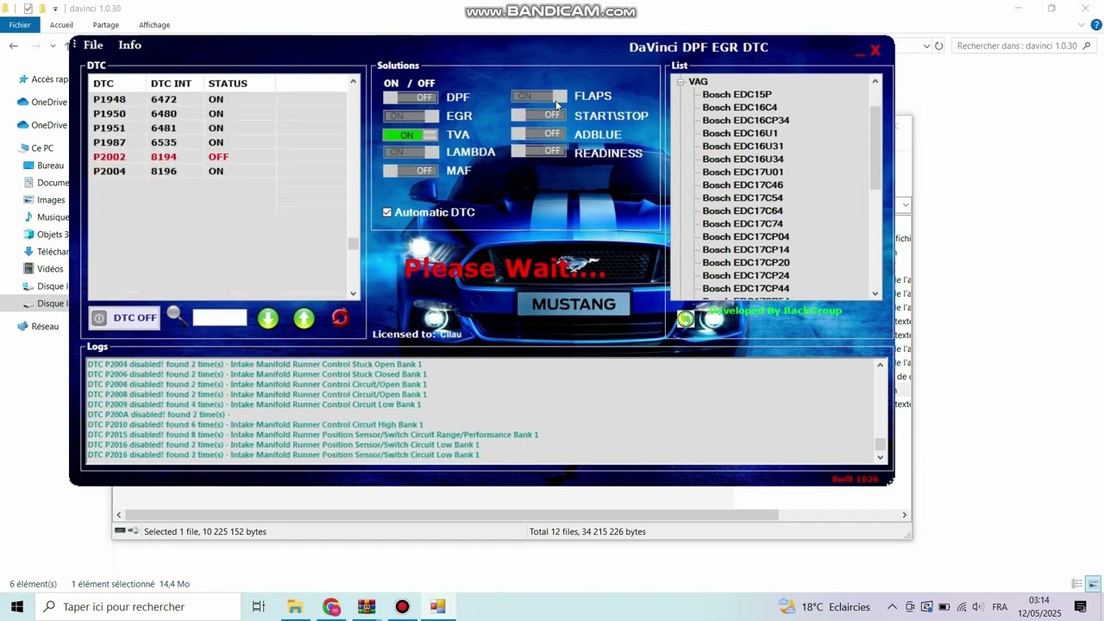This screenshot has width=1104, height=621.
Task: Open WinRAR from the taskbar
Action: [x=367, y=606]
